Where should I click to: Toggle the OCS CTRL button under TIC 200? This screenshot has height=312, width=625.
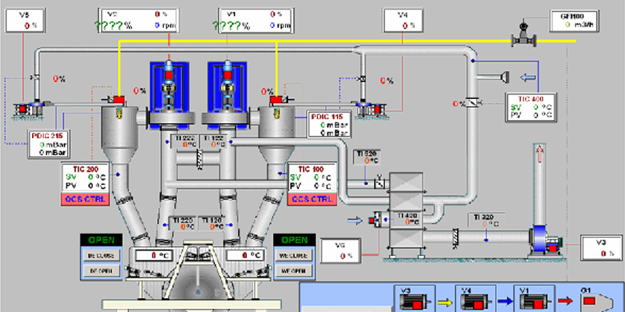coord(84,200)
